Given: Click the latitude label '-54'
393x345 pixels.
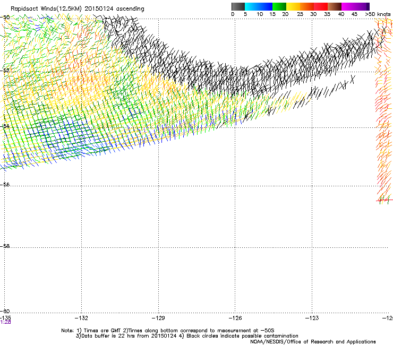Looking at the screenshot, I should coord(5,126).
